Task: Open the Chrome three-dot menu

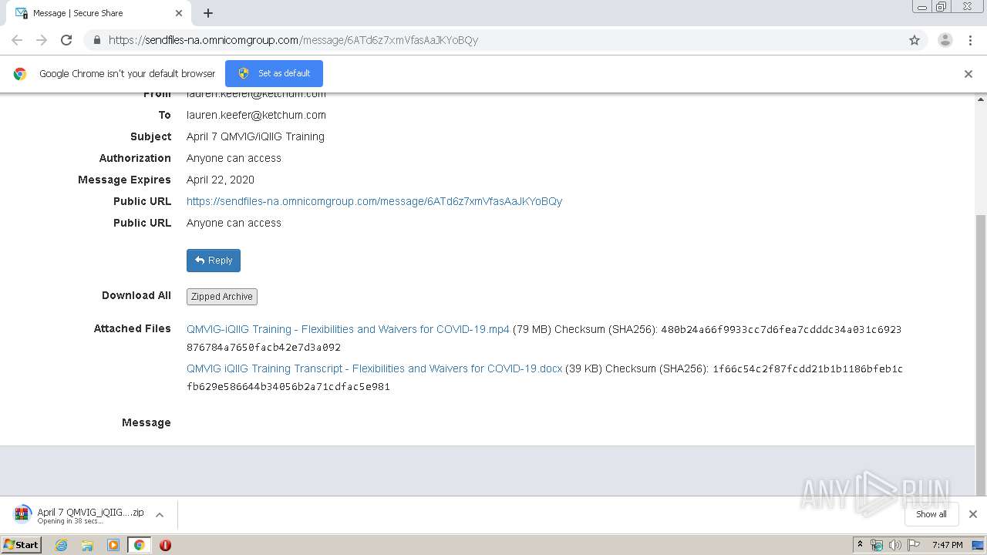Action: click(x=970, y=40)
